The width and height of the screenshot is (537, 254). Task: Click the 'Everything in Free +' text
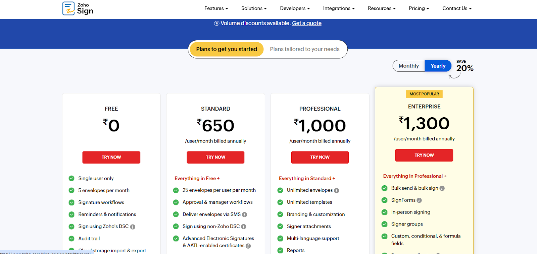point(197,179)
